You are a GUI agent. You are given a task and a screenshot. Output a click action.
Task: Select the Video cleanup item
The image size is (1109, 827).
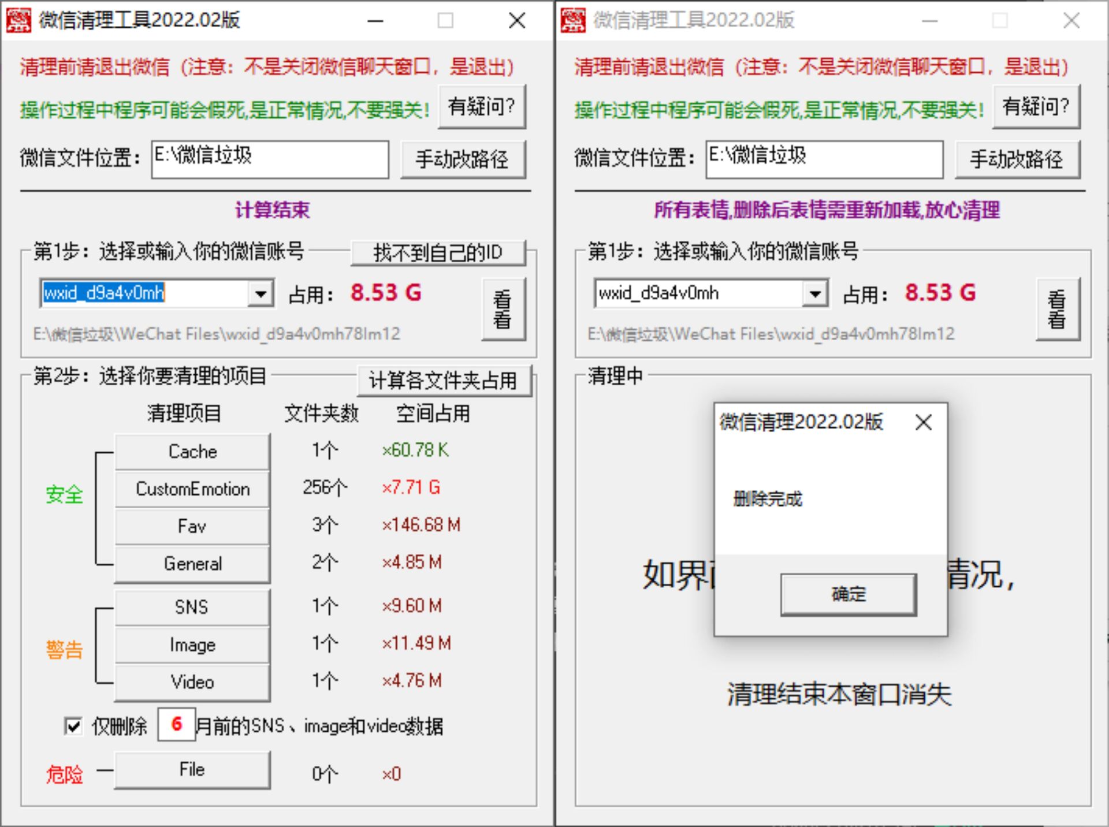click(192, 682)
